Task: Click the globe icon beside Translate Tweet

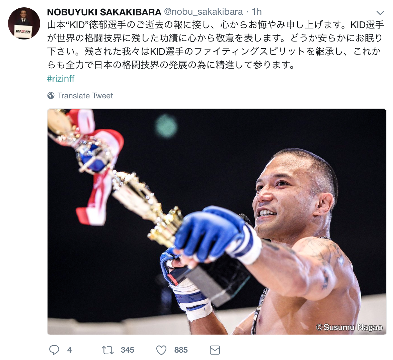Action: [x=51, y=96]
